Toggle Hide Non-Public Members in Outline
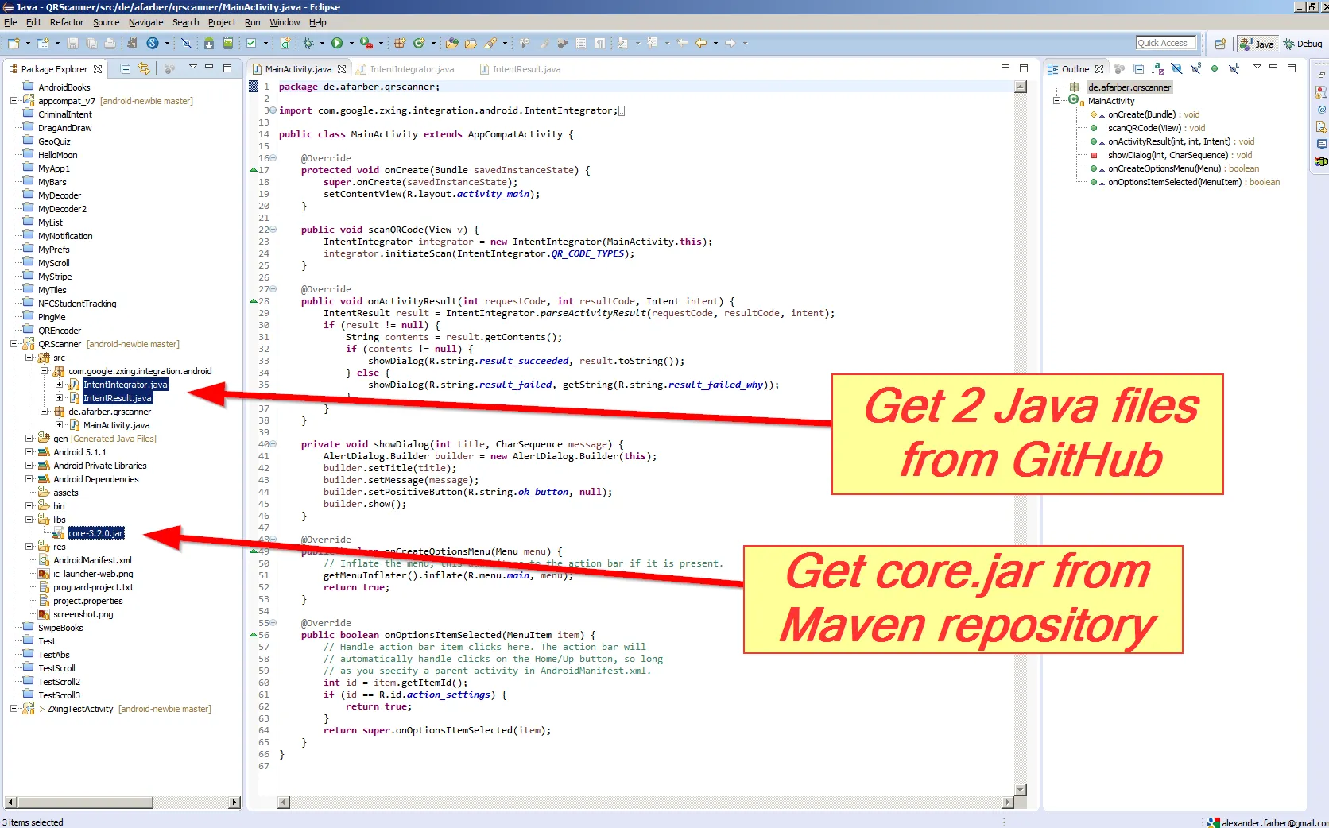Viewport: 1329px width, 828px height. pos(1215,69)
